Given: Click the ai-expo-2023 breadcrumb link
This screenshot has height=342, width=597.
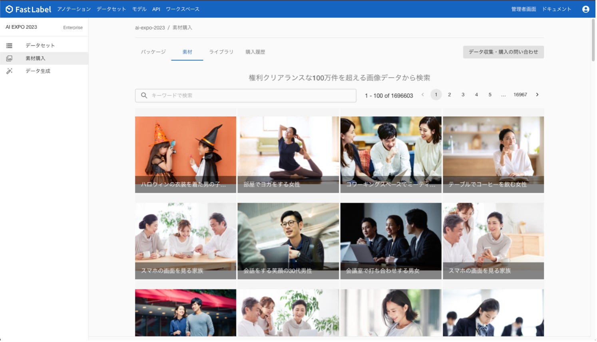Looking at the screenshot, I should click(150, 28).
